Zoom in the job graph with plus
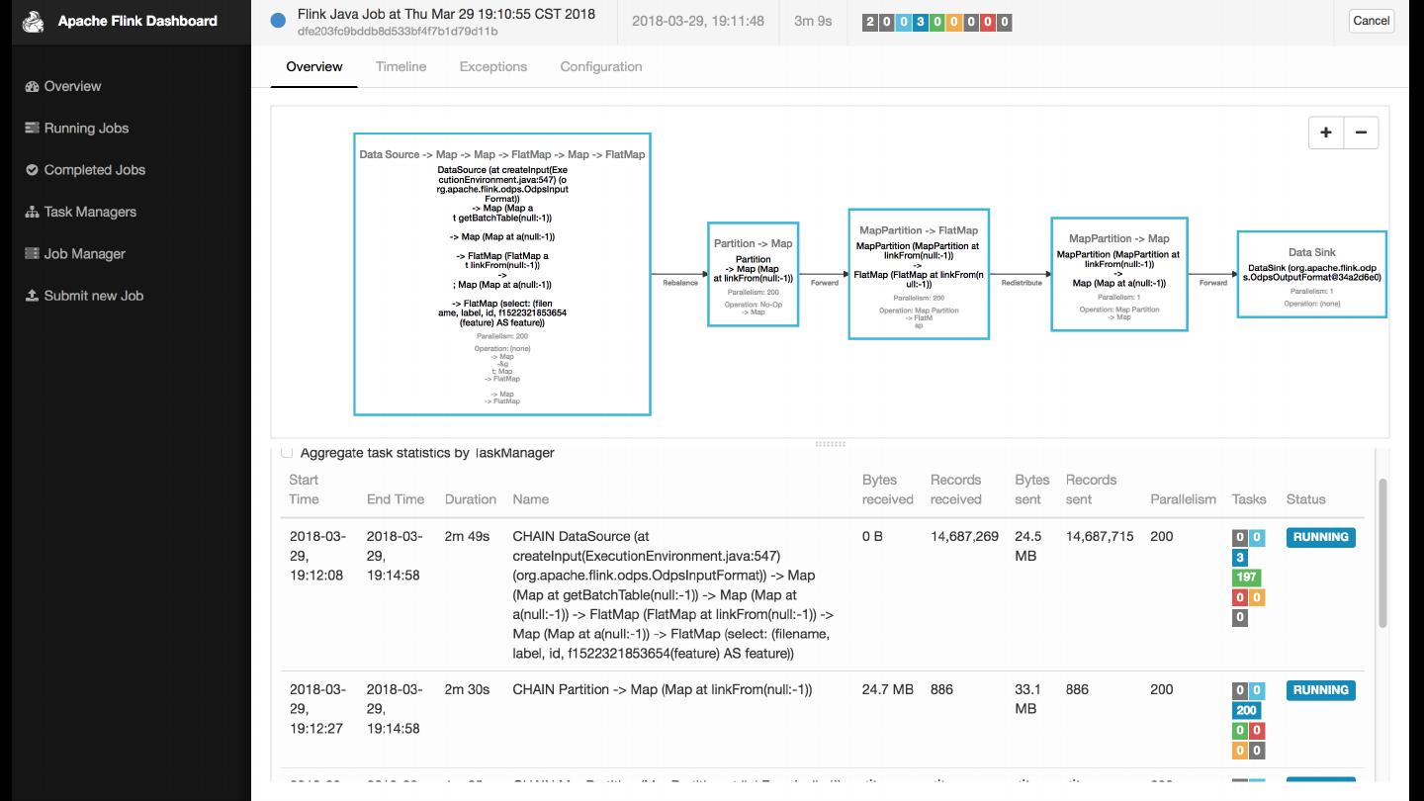The height and width of the screenshot is (801, 1424). tap(1326, 133)
